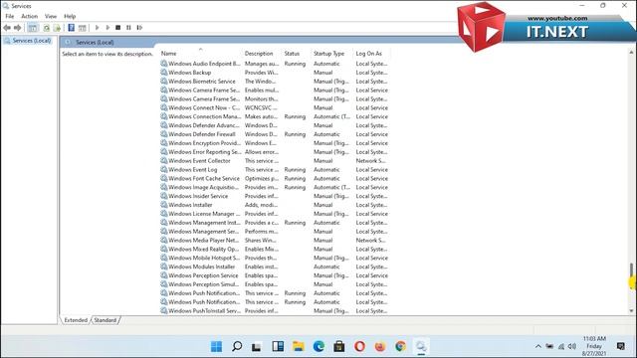Click the Stop Service square icon
The height and width of the screenshot is (358, 637).
point(118,28)
